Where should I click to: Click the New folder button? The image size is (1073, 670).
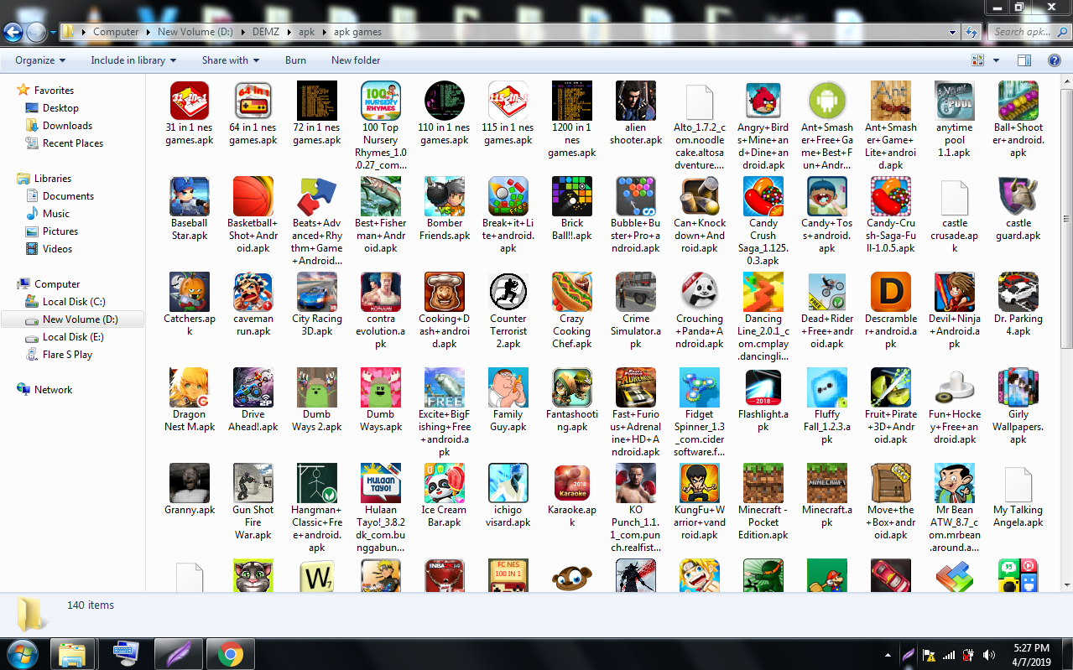click(x=356, y=60)
